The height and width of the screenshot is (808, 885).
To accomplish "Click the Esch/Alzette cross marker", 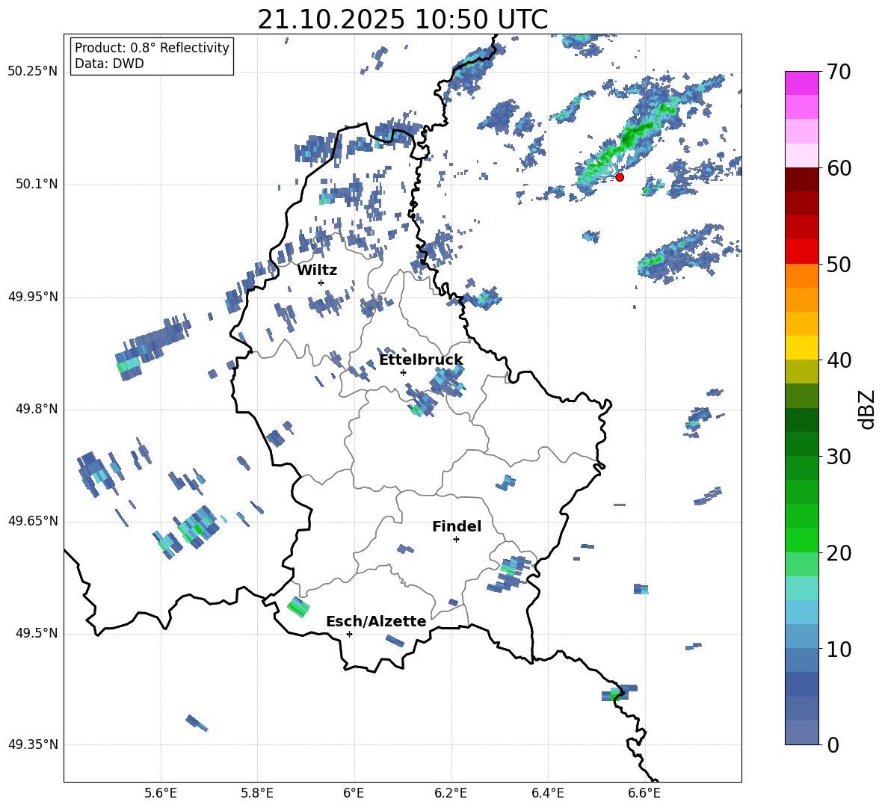I will tap(349, 634).
